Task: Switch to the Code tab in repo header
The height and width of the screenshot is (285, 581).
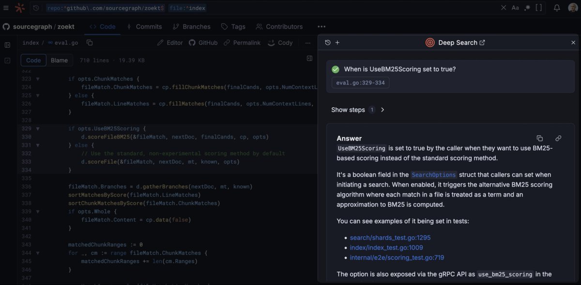Action: 102,27
